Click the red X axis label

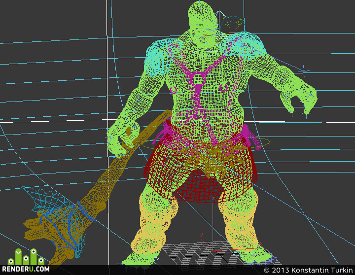[261, 243]
